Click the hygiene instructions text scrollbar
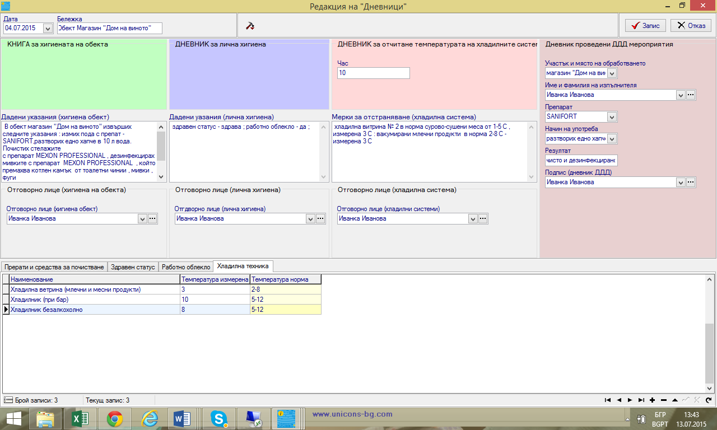Viewport: 717px width, 430px height. tap(161, 151)
